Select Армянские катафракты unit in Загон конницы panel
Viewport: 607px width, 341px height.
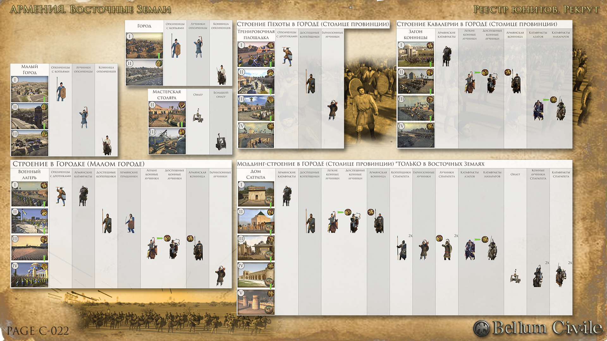[446, 56]
